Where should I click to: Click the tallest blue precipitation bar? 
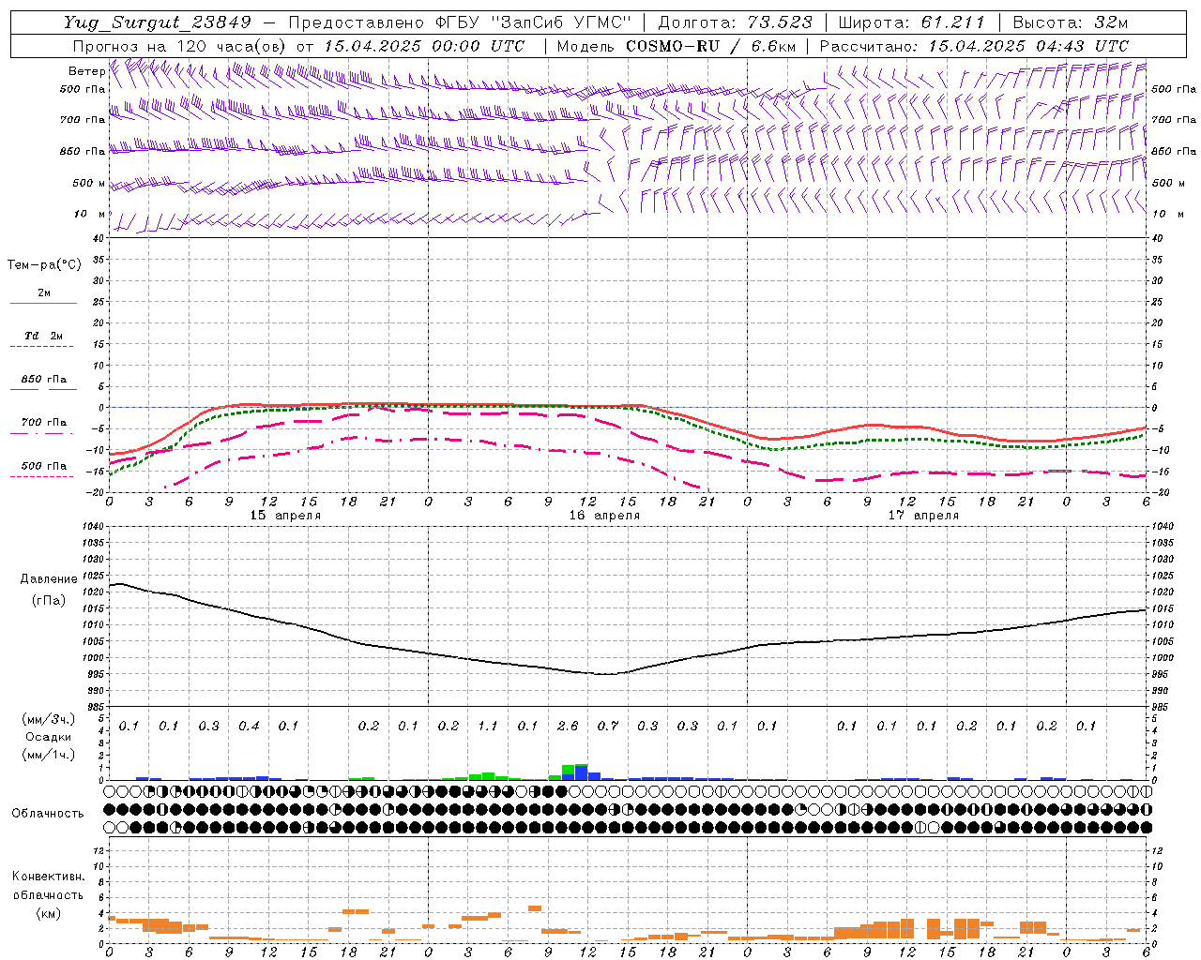pyautogui.click(x=582, y=773)
